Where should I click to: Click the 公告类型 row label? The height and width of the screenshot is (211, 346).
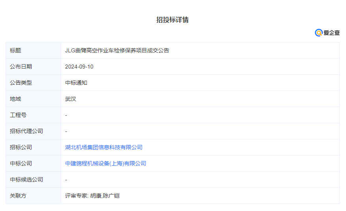21,83
